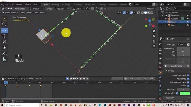Click the timeline End frame field
Screen dimensions: 191x107
point(149,78)
